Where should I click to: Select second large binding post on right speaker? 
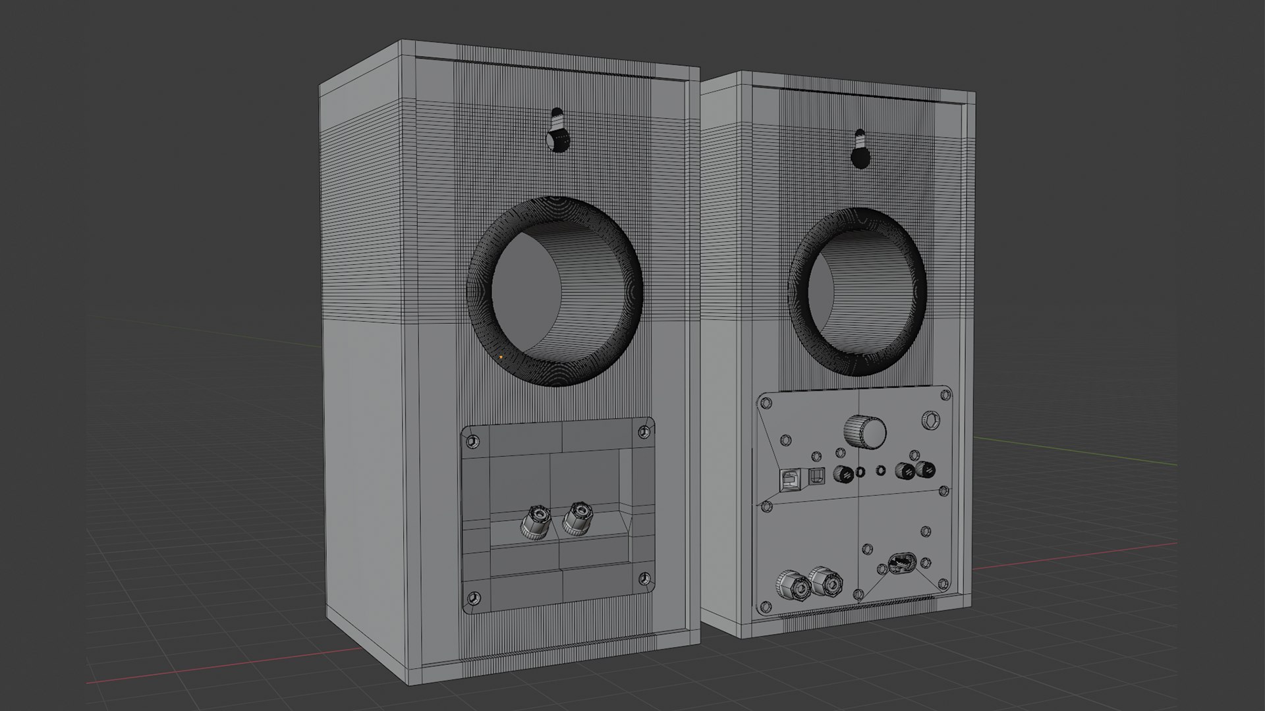pyautogui.click(x=826, y=581)
